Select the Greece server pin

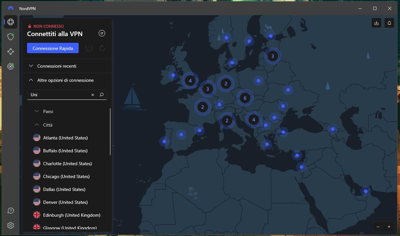click(x=267, y=145)
